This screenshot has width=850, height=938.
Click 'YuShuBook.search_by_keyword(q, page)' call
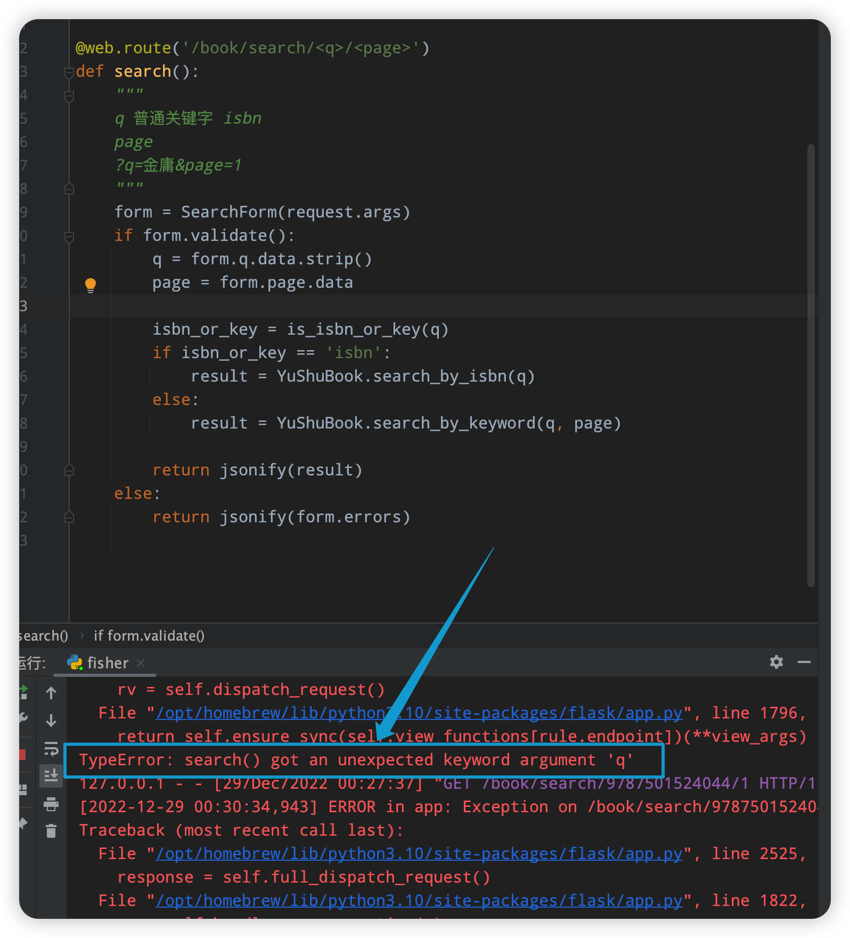click(449, 423)
